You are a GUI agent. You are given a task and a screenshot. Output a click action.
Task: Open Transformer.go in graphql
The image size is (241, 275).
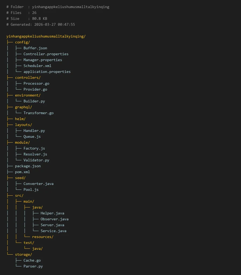pos(38,113)
